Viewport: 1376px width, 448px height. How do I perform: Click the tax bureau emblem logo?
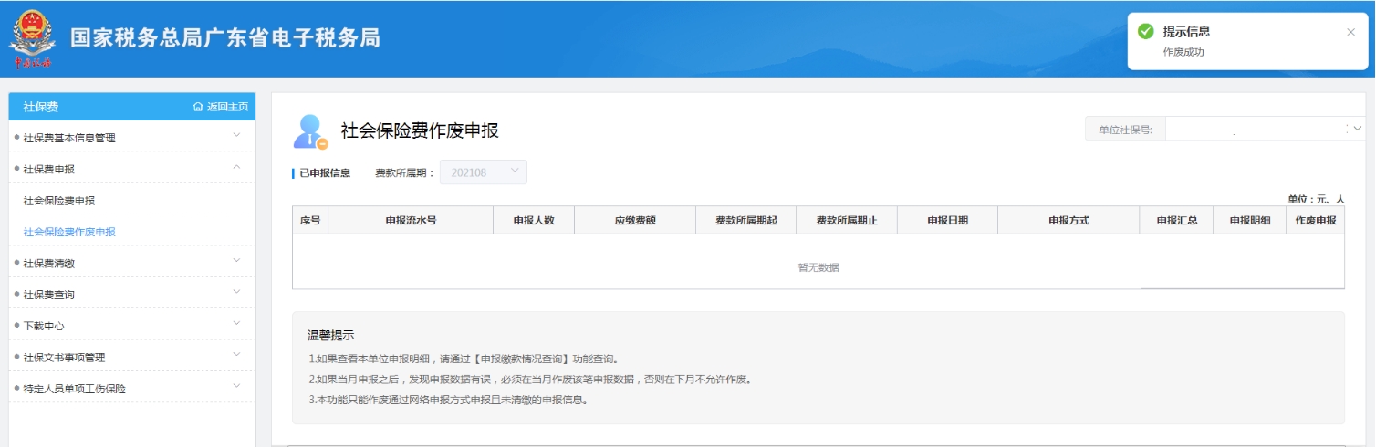(x=32, y=37)
